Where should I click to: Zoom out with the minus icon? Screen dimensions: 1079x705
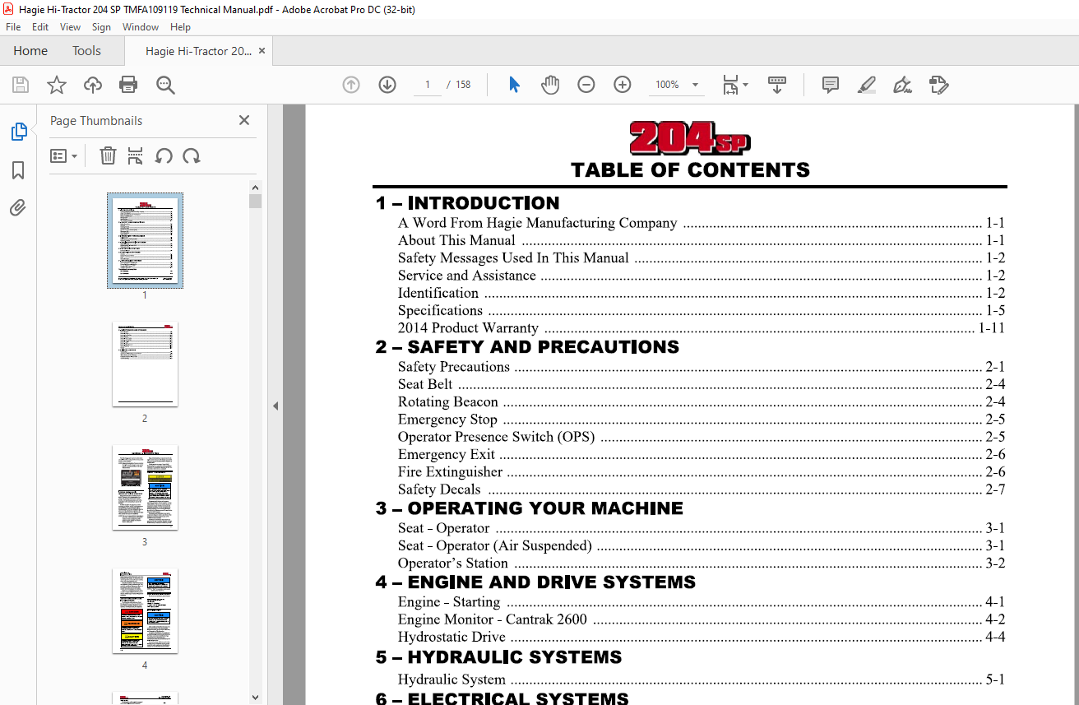586,85
